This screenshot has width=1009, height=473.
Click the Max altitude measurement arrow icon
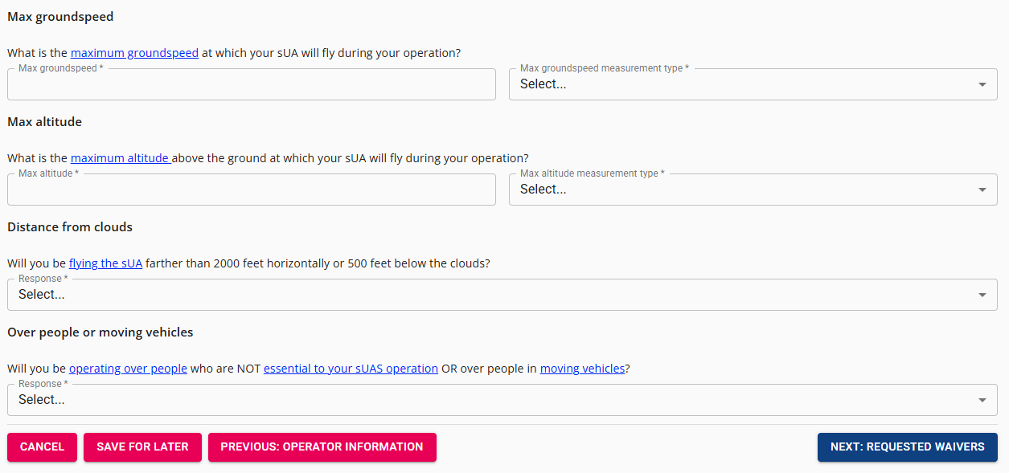pyautogui.click(x=982, y=190)
